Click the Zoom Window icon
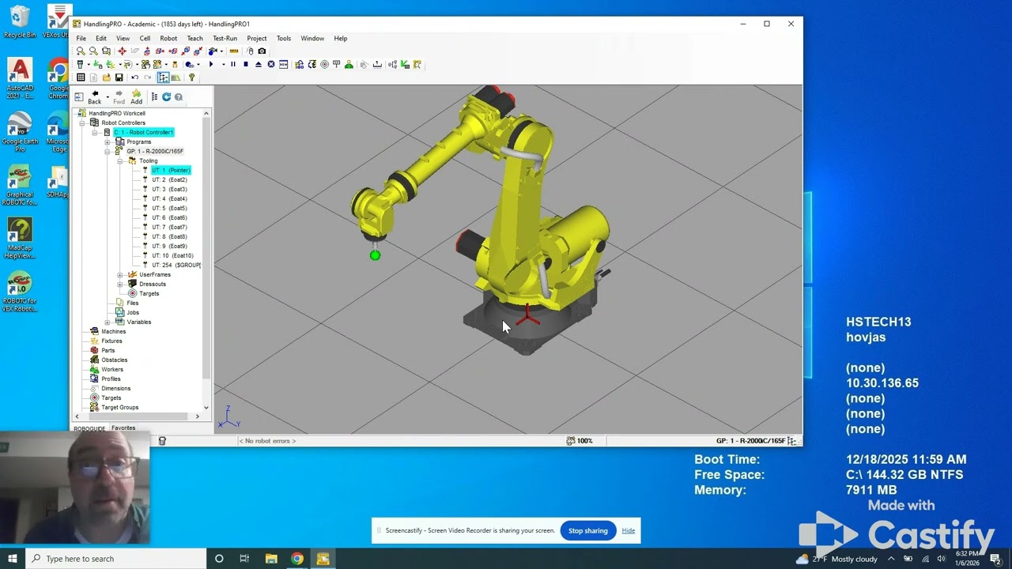The width and height of the screenshot is (1012, 569). 106,51
